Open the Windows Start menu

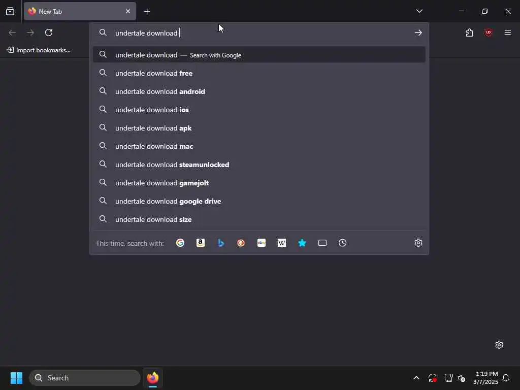point(16,378)
